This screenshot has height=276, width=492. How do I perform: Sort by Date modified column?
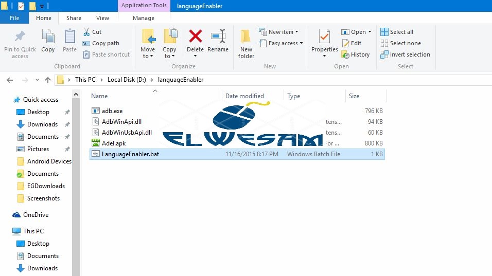pyautogui.click(x=244, y=96)
